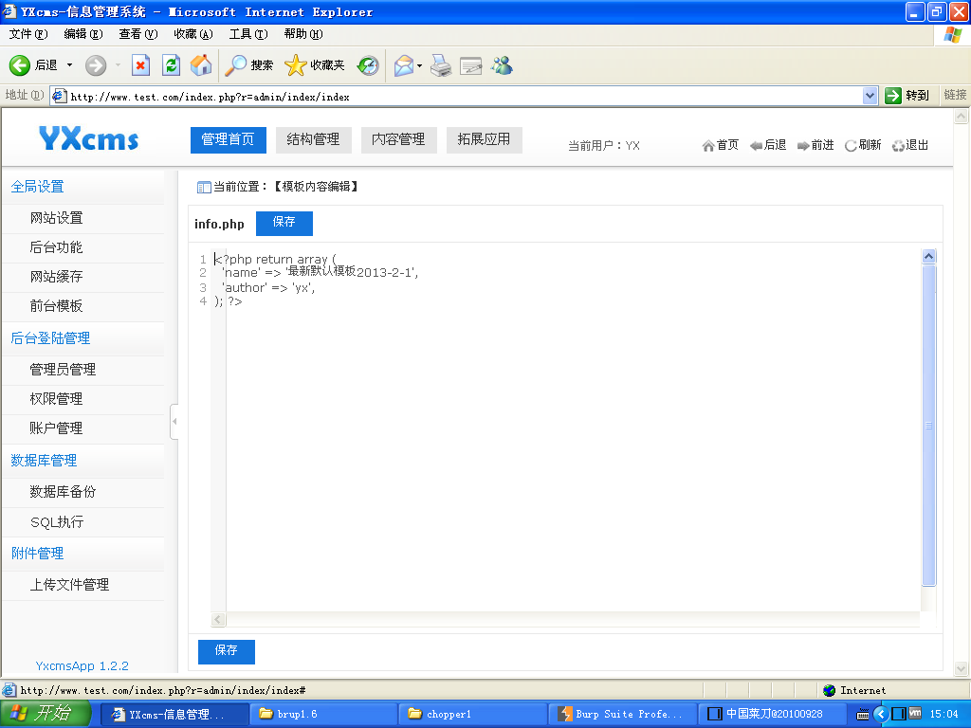Click the 后退 arrow in page header
This screenshot has height=728, width=971.
pyautogui.click(x=756, y=145)
